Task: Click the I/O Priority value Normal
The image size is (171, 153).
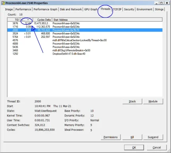Action: 95,120
